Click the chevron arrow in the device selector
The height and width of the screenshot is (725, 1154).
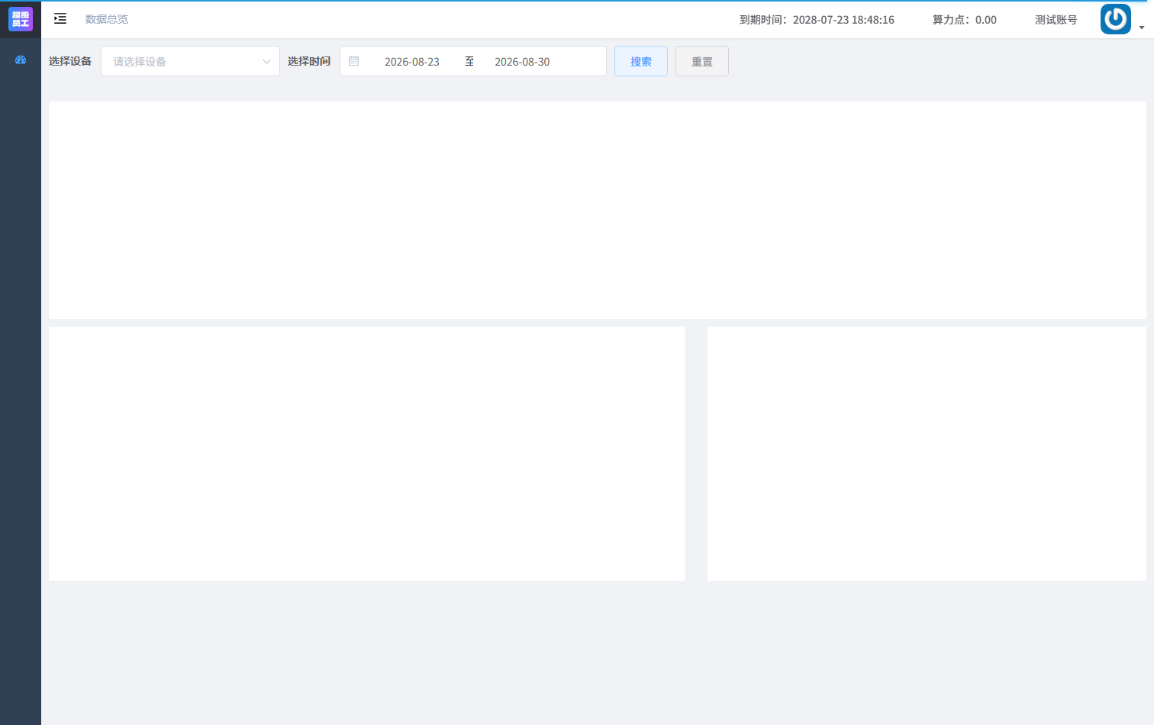pos(266,62)
